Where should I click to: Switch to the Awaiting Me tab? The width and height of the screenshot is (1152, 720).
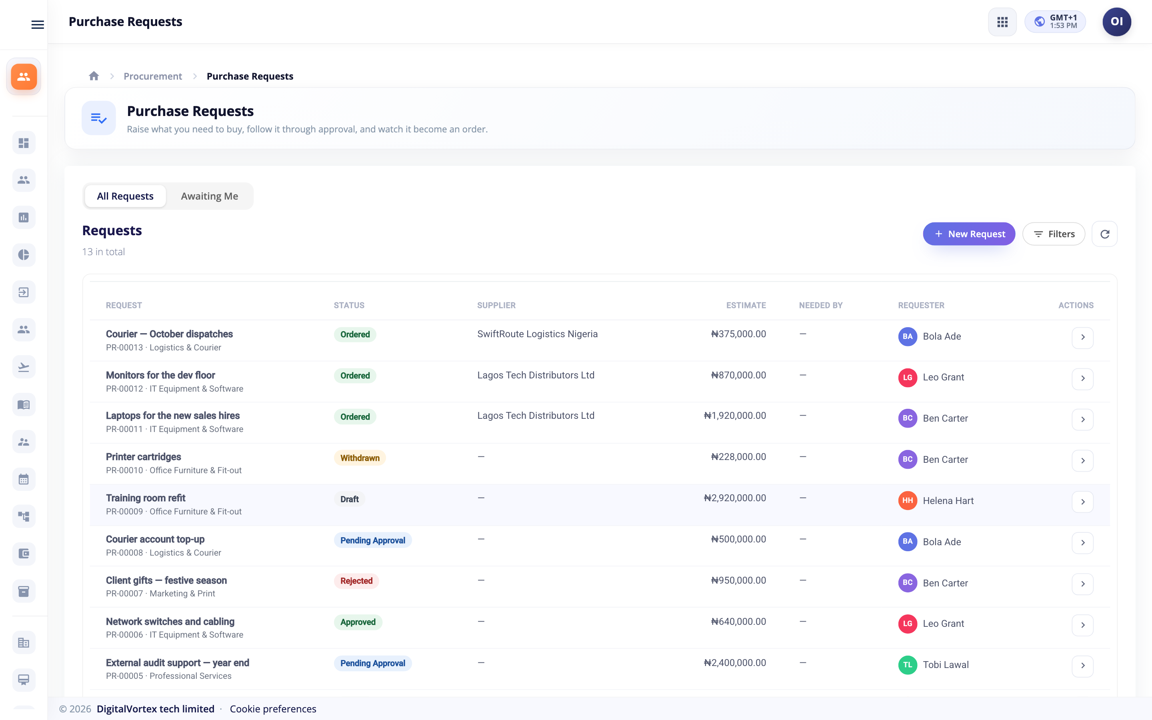[x=210, y=196]
